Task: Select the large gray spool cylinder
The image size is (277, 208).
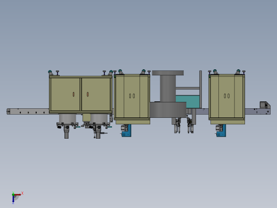Action: coord(168,89)
